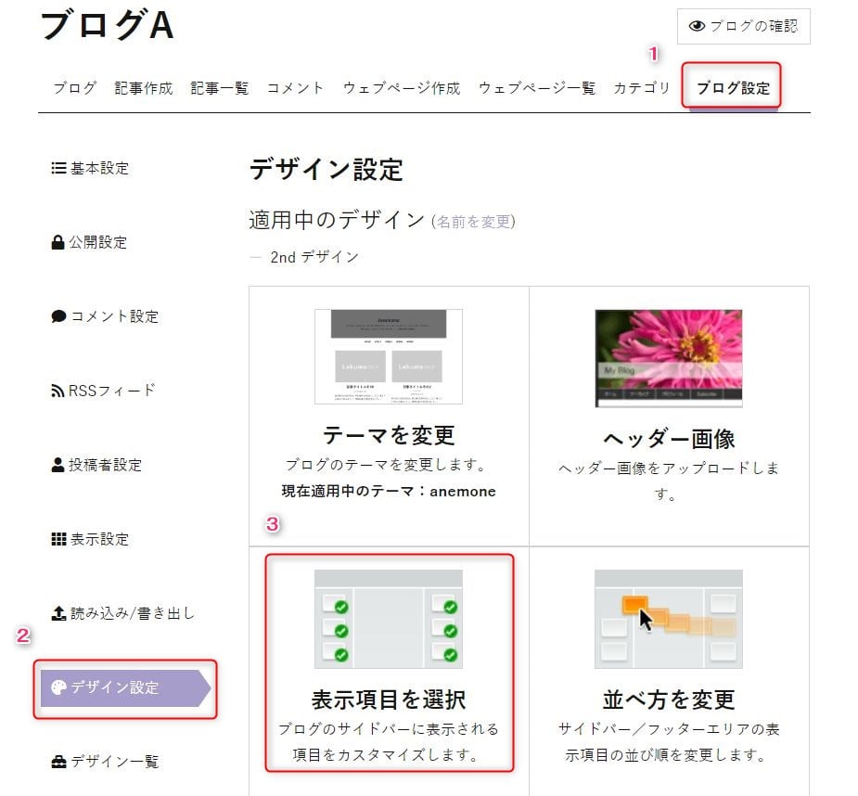Click the palette icon in デザイン設定
This screenshot has width=858, height=796.
[58, 687]
